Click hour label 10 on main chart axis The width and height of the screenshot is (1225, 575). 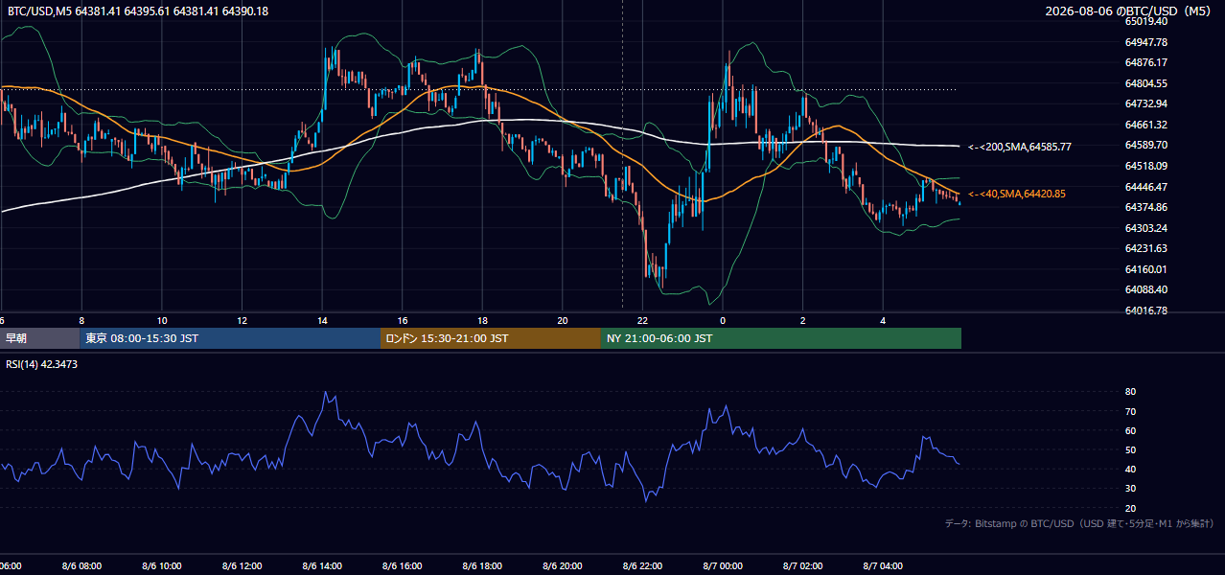pos(162,320)
